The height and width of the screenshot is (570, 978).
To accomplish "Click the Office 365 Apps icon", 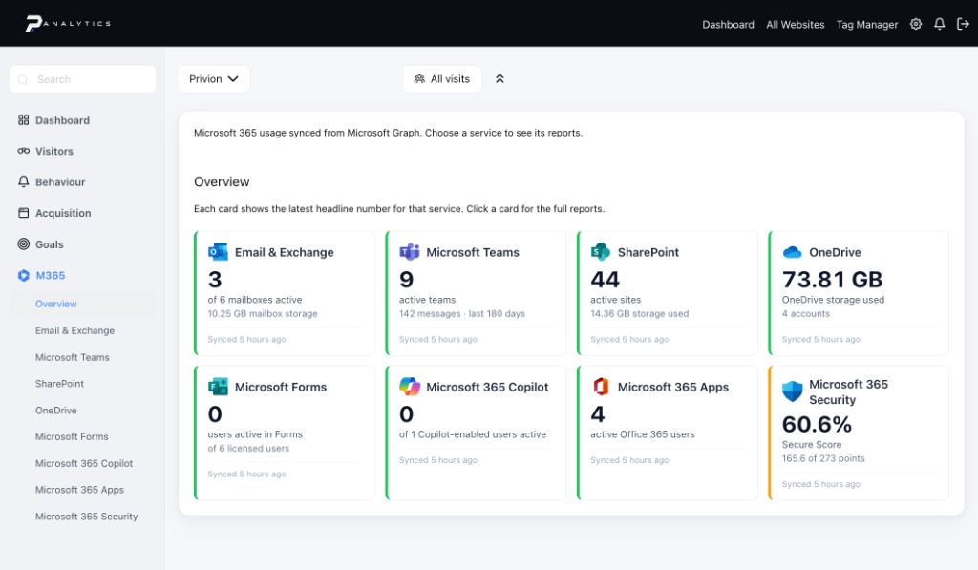I will (x=601, y=387).
